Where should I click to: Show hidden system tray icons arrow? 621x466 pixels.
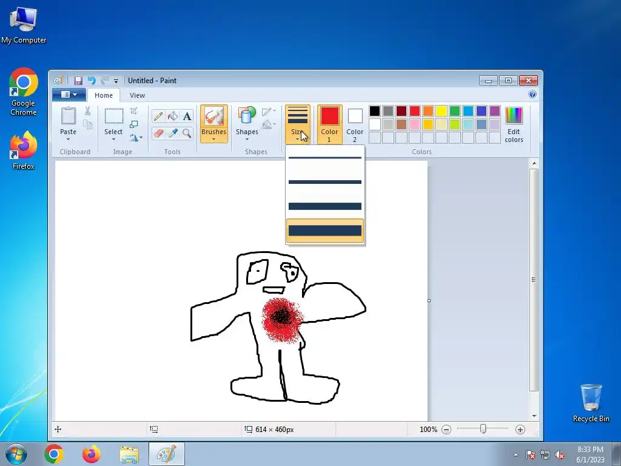tap(515, 454)
